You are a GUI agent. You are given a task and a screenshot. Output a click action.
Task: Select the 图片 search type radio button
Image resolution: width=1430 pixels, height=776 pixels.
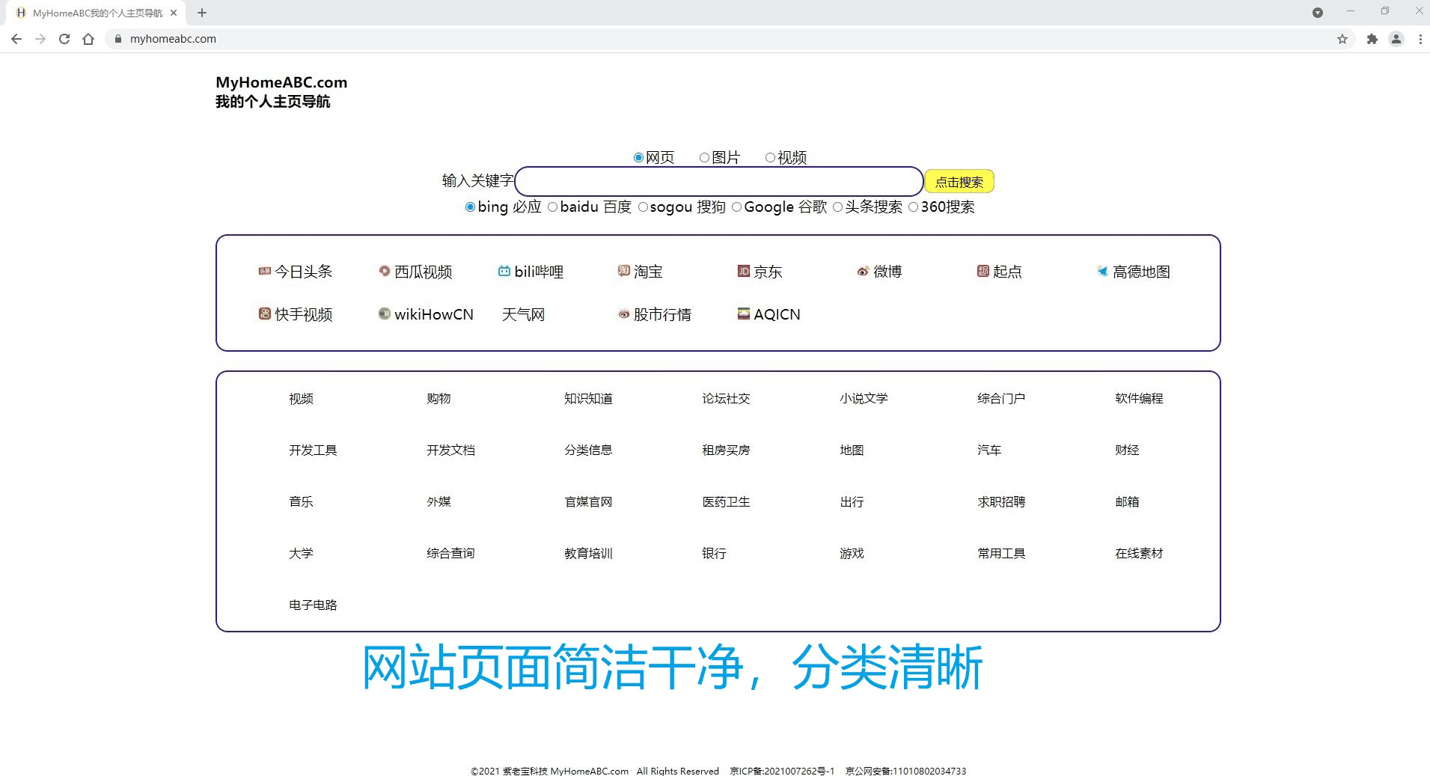click(704, 158)
